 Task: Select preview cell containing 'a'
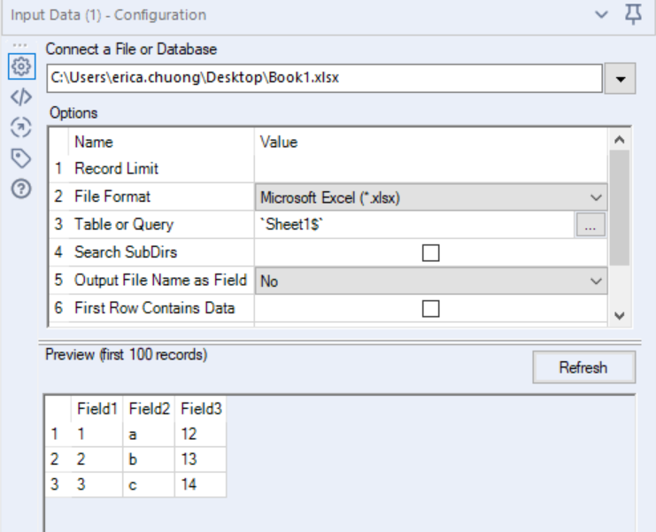[x=149, y=434]
